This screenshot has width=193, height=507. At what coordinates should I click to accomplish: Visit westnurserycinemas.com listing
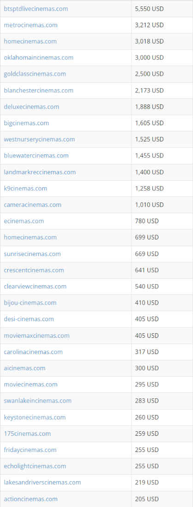[39, 140]
